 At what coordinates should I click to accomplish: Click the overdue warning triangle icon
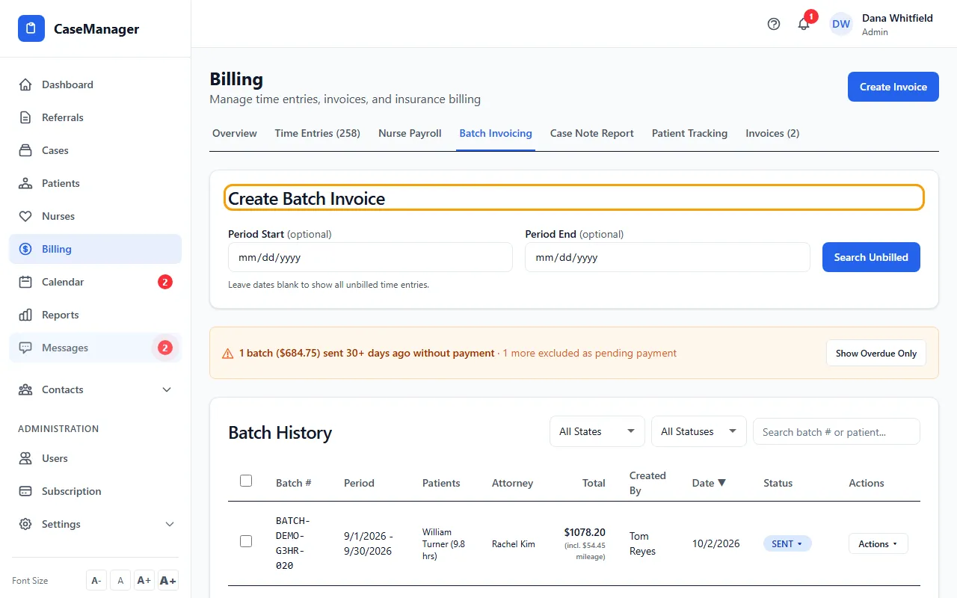228,354
